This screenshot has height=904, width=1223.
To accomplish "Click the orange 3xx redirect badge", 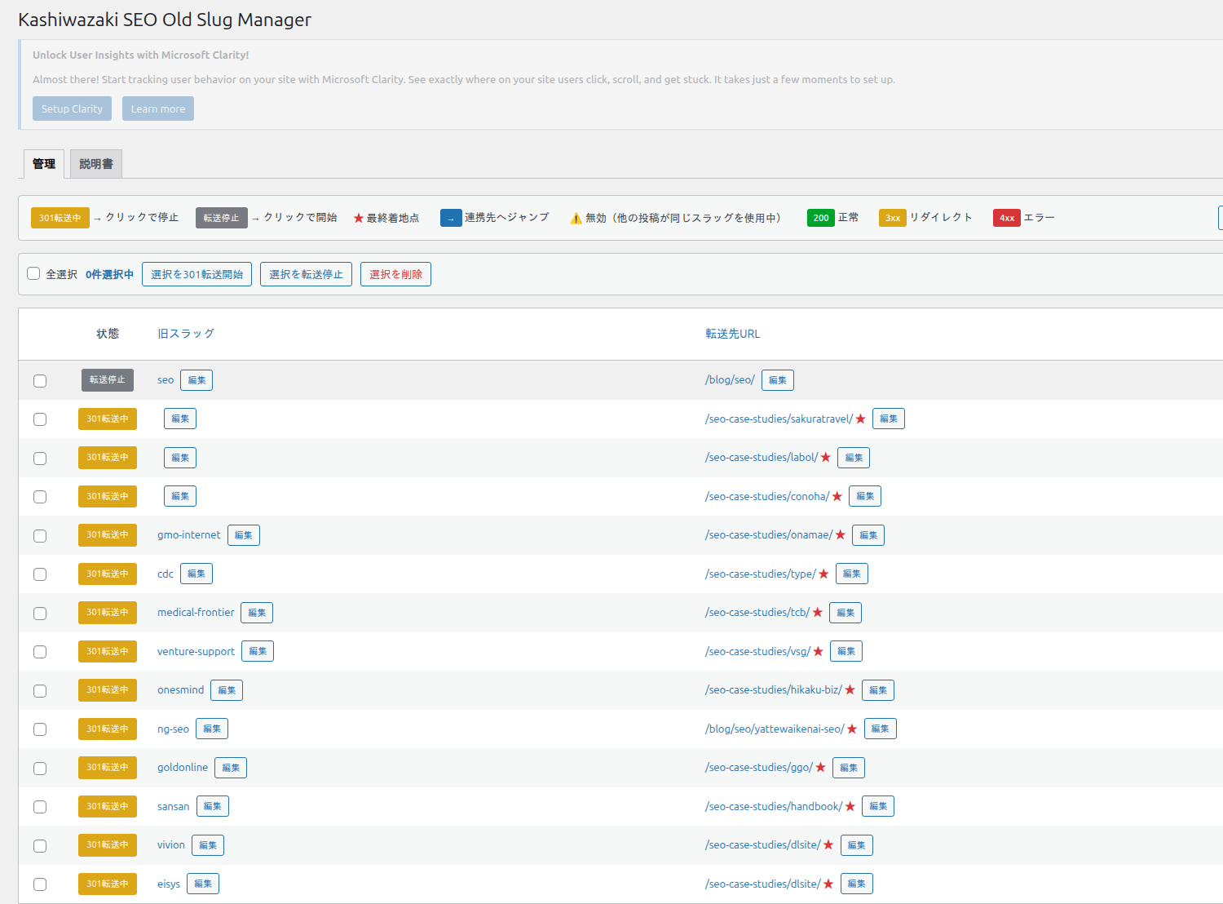I will [892, 218].
